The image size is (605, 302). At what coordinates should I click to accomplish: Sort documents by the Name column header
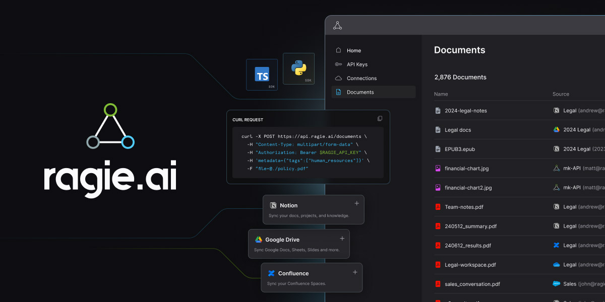click(x=441, y=94)
